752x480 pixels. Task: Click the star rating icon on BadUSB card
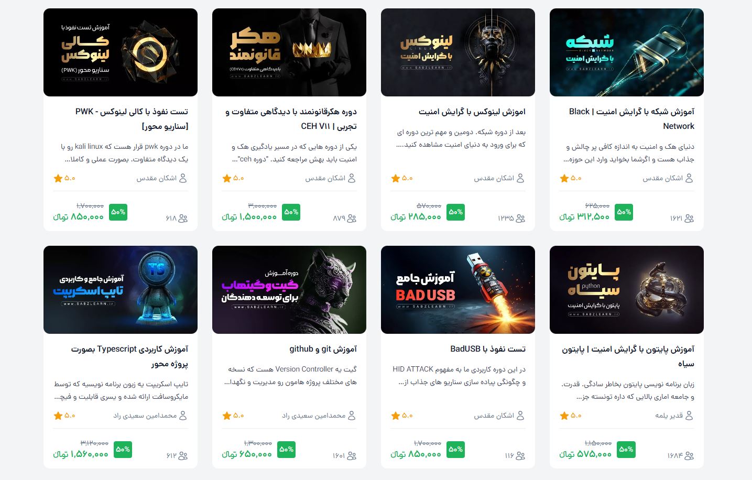396,416
